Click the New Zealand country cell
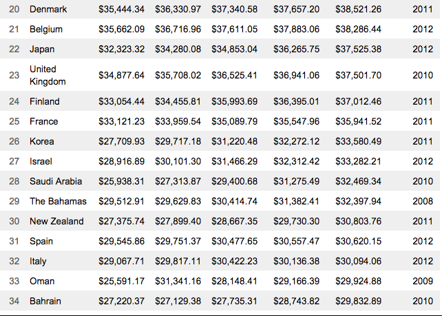442x316 pixels. click(x=56, y=222)
